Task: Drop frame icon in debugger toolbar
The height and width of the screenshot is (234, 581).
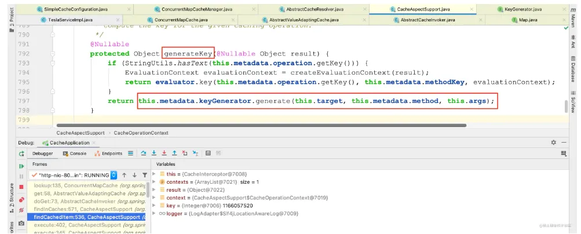Action: click(185, 153)
